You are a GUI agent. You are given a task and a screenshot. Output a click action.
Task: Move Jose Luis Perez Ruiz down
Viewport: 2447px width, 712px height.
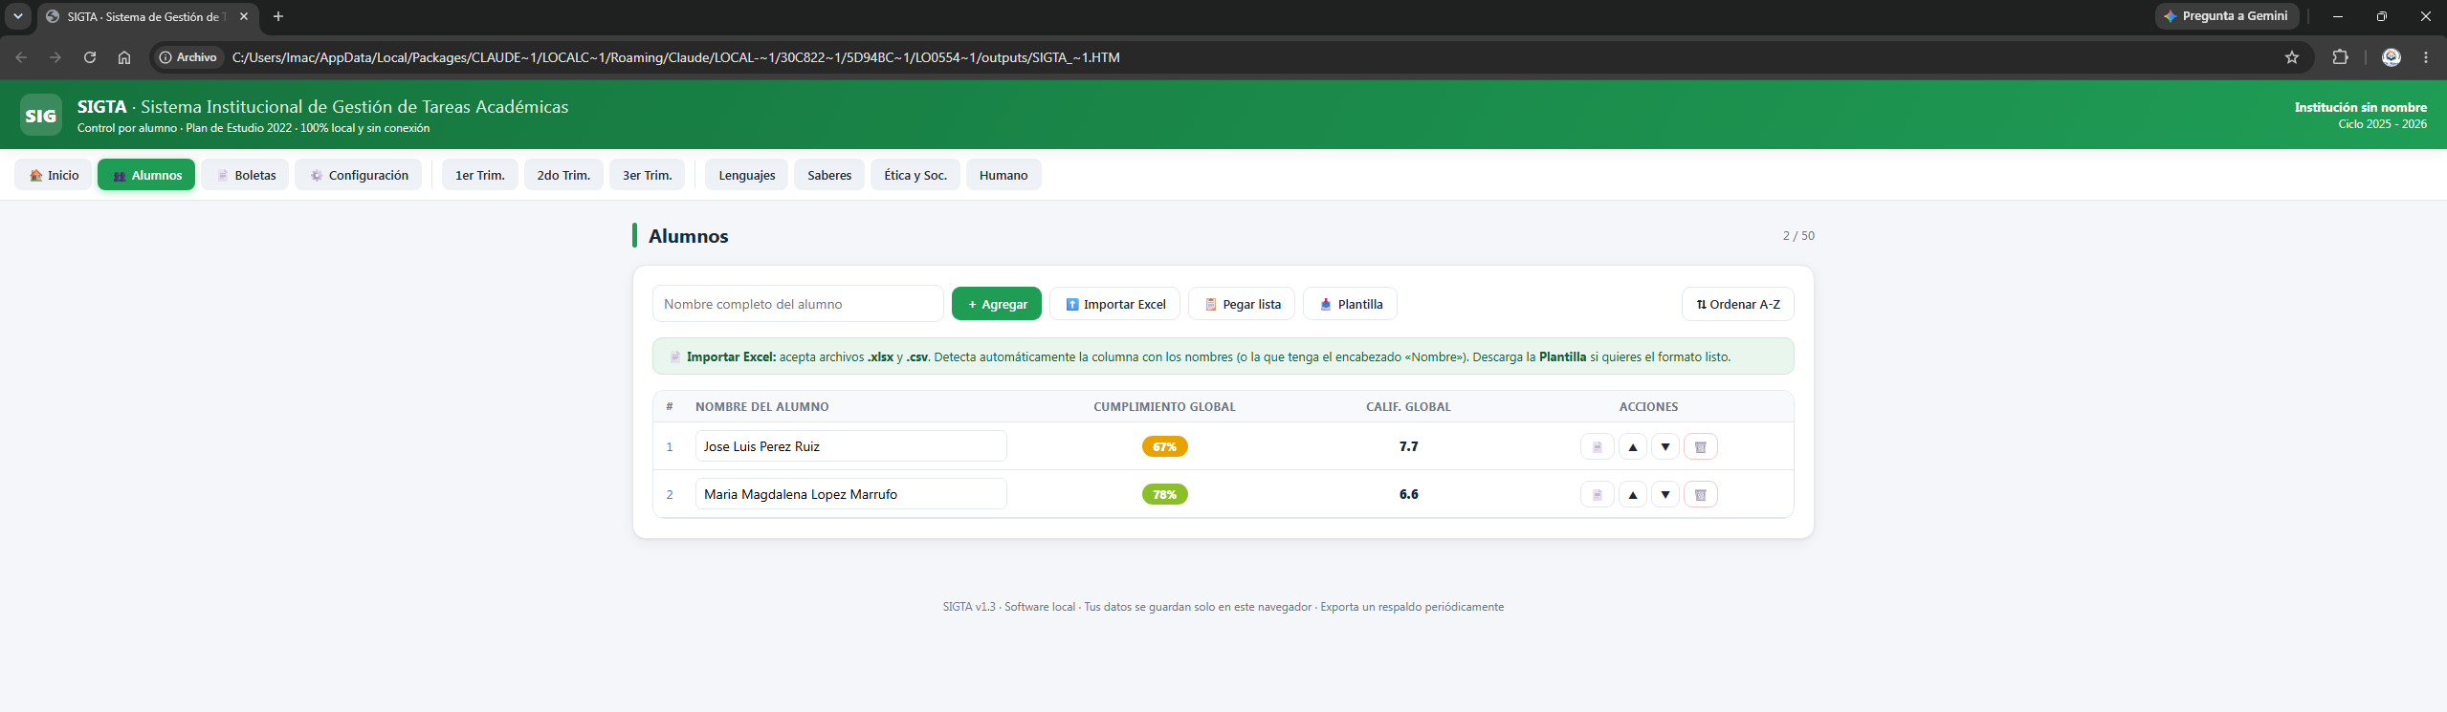click(x=1665, y=446)
